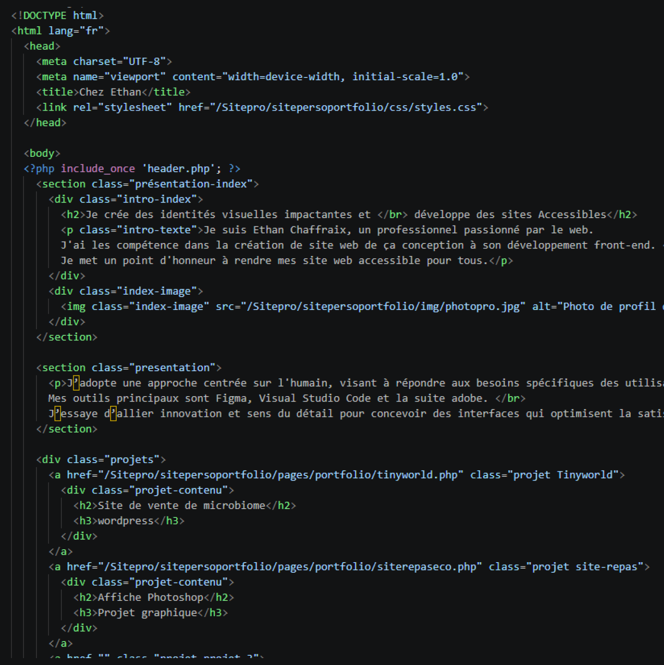
Task: Click the name="viewport" attribute
Action: click(119, 77)
